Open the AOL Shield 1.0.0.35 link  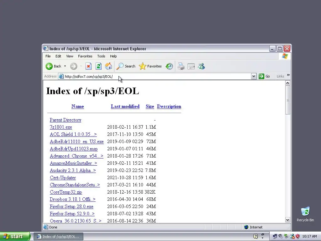tap(73, 134)
